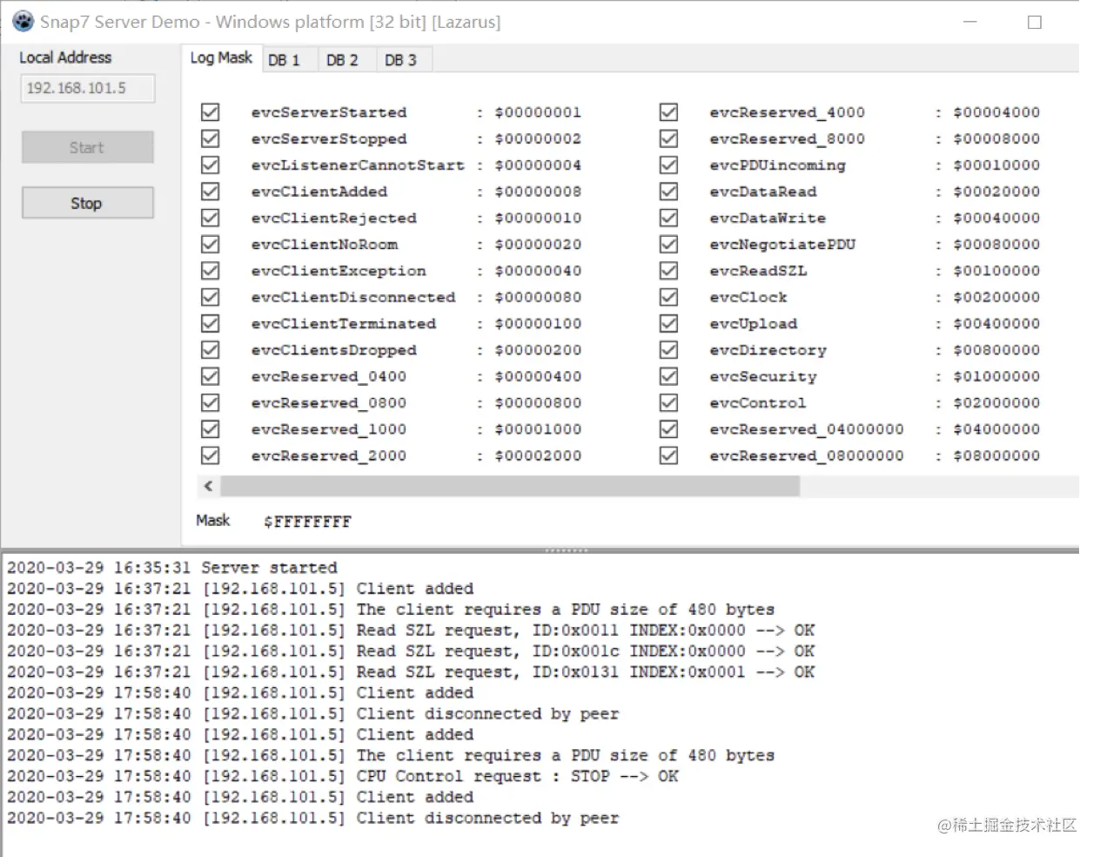Toggle the evcControl checkbox

click(668, 402)
